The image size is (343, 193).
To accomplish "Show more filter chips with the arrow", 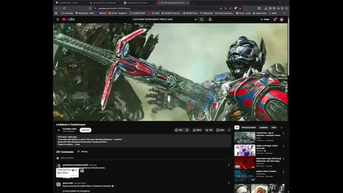I will (281, 128).
